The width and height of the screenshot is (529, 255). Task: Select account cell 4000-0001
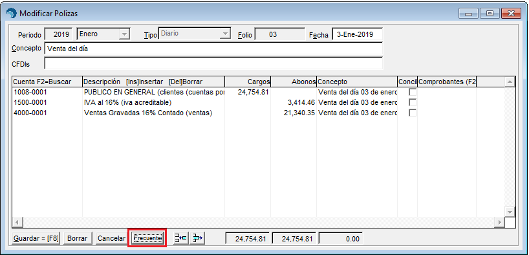click(x=47, y=113)
